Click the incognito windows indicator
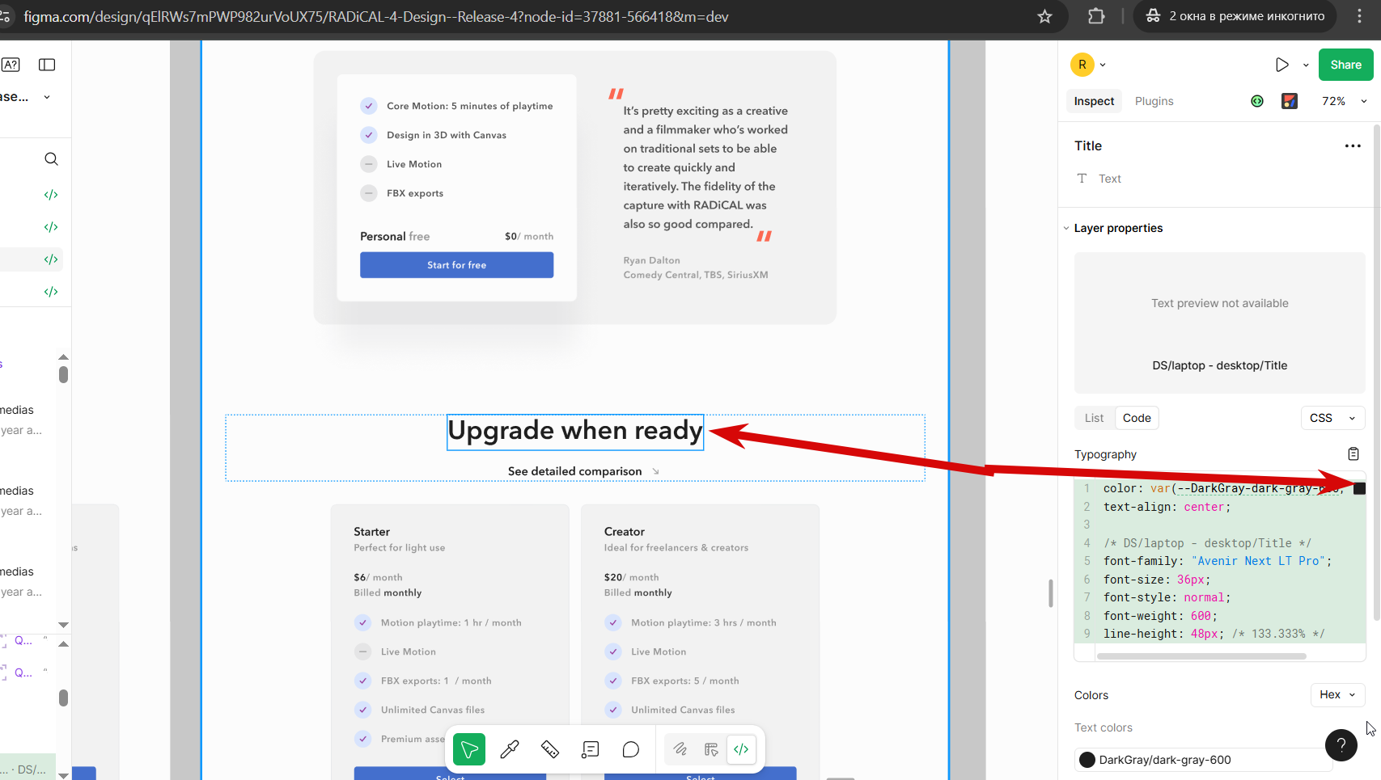The width and height of the screenshot is (1381, 780). coord(1235,16)
